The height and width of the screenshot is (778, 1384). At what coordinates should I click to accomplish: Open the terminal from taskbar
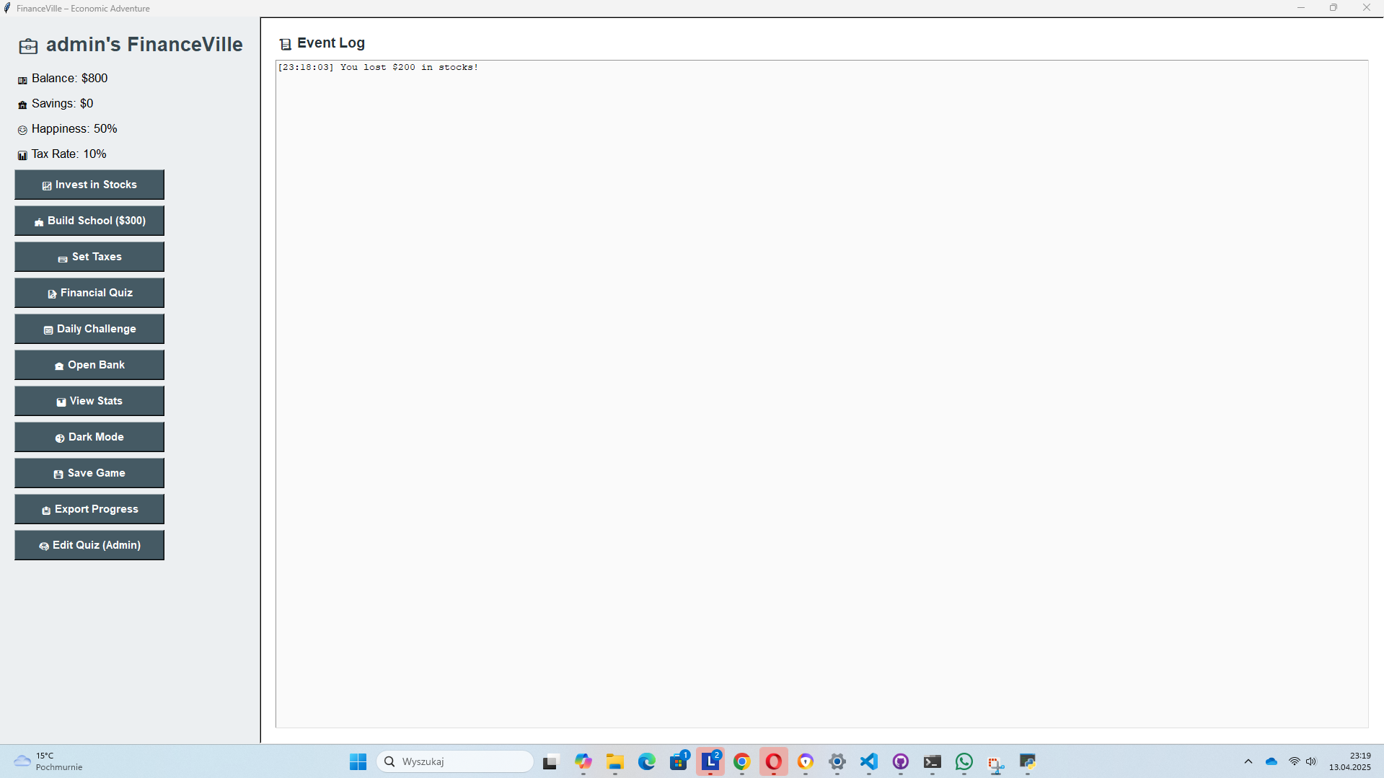(x=932, y=761)
